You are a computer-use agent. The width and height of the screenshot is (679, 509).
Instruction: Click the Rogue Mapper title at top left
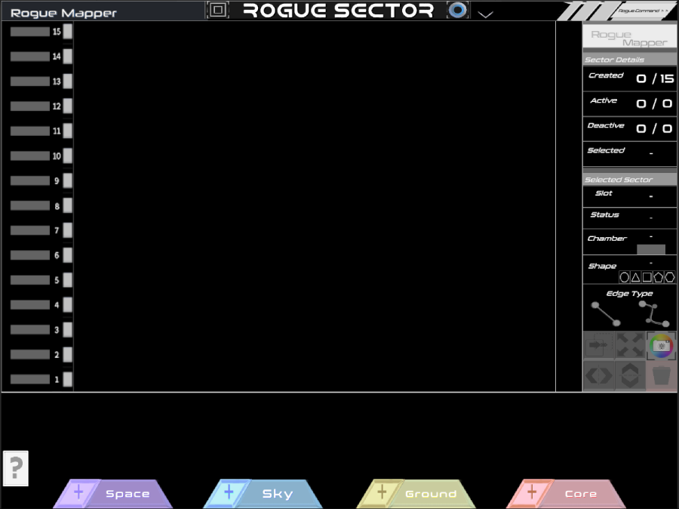[63, 13]
